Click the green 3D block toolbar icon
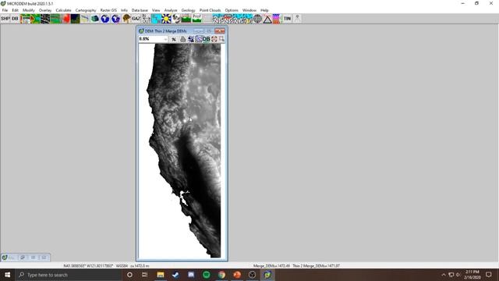The height and width of the screenshot is (281, 499). pyautogui.click(x=95, y=19)
